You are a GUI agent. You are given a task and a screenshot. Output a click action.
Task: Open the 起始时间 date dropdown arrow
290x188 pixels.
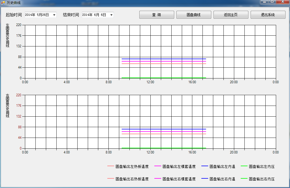coord(54,15)
